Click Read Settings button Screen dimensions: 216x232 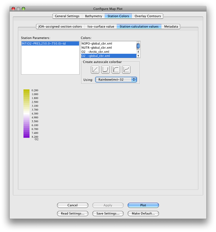[72, 213]
